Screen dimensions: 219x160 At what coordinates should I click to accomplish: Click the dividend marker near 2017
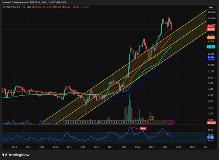41,122
